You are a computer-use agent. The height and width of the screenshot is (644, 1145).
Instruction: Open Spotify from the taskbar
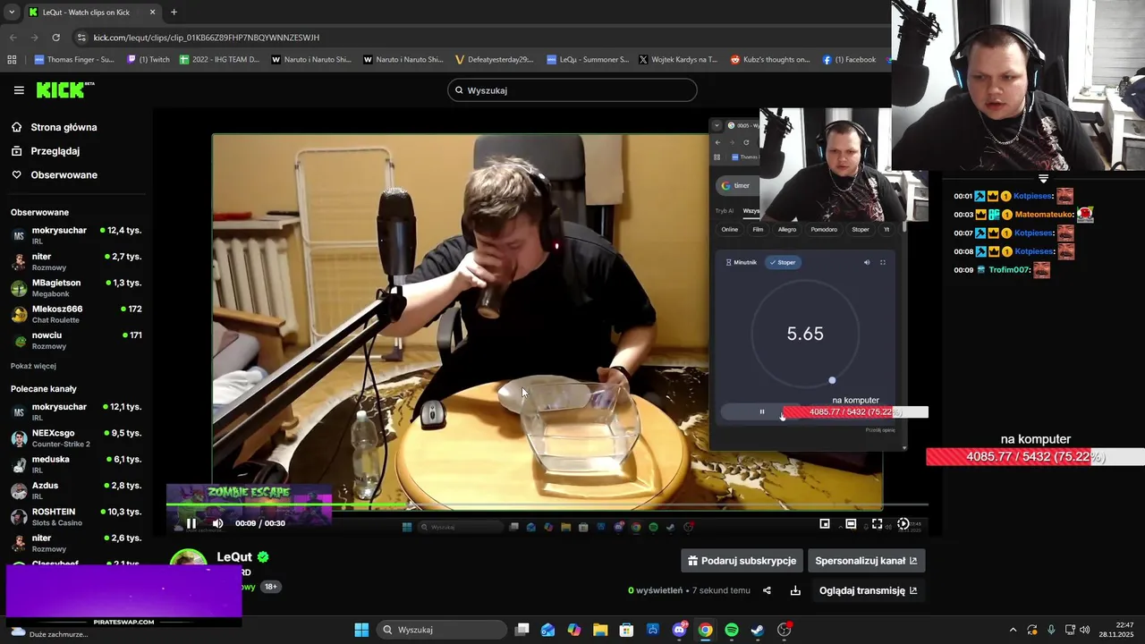732,630
